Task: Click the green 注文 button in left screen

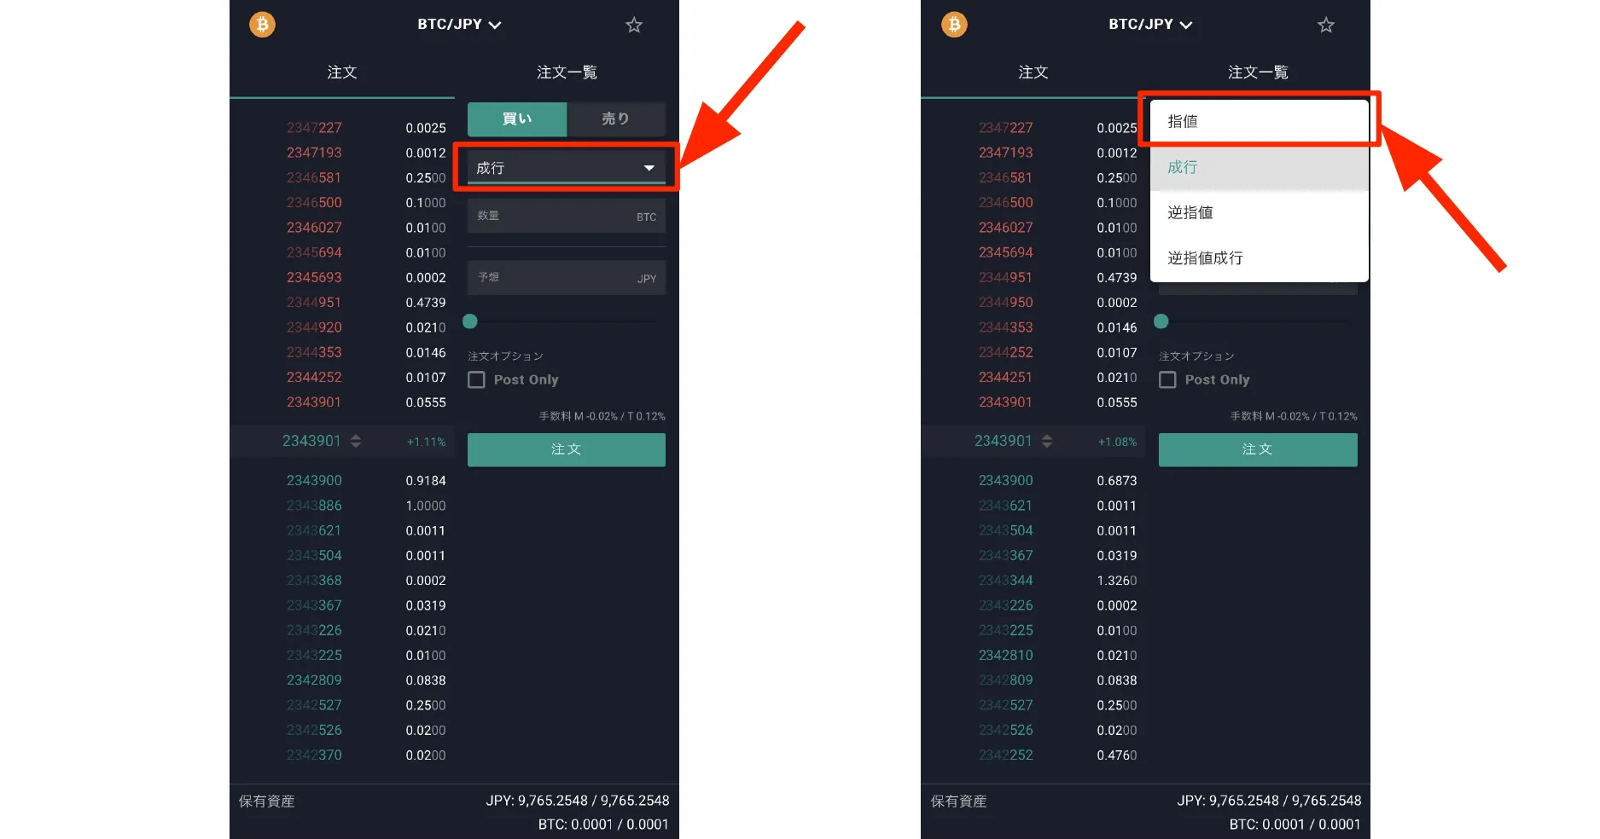Action: click(567, 449)
